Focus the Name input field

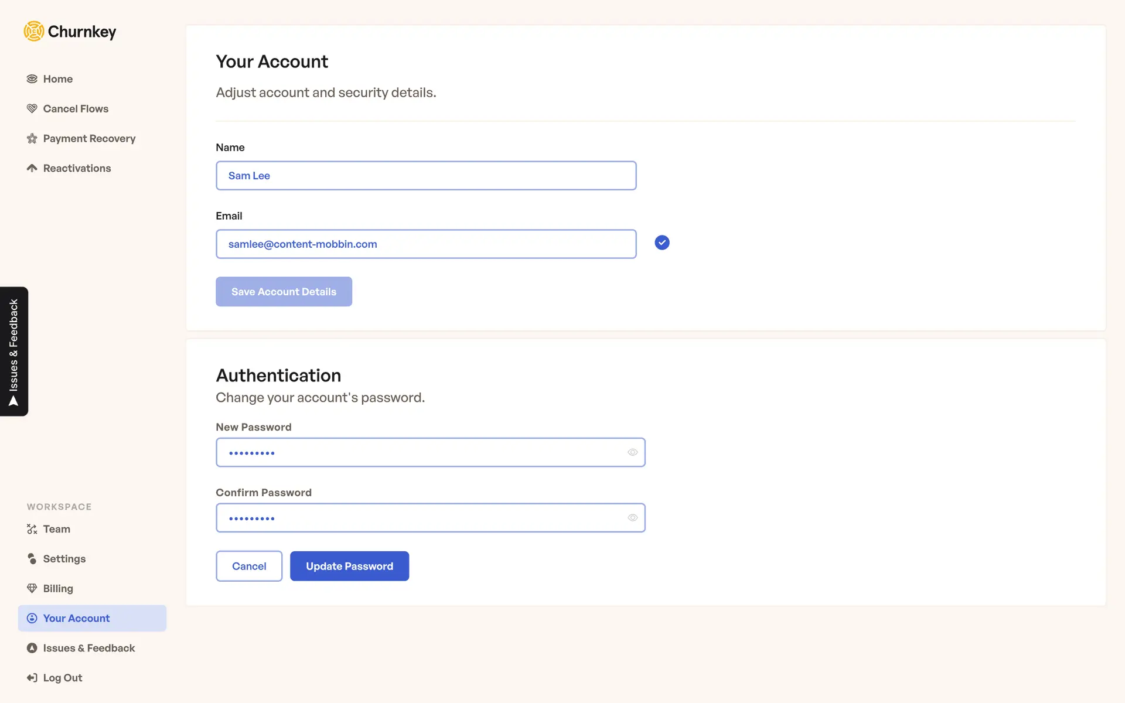[426, 176]
